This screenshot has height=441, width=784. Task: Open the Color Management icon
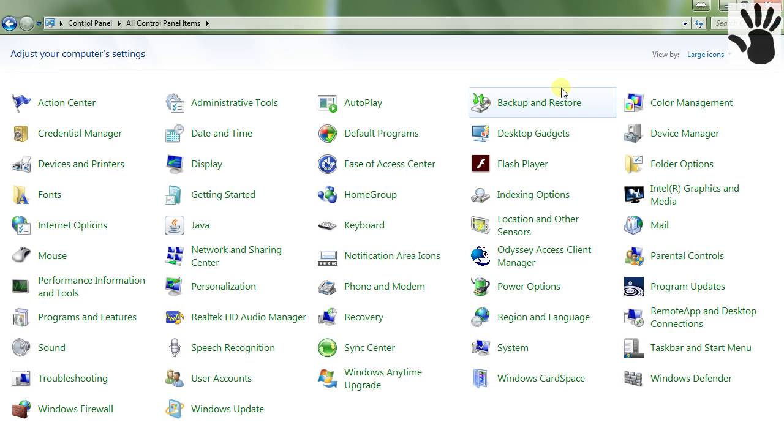pyautogui.click(x=634, y=103)
